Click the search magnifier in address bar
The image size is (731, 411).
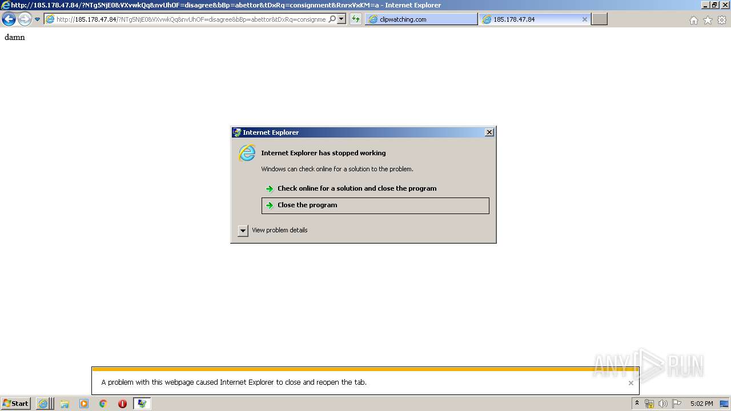(x=332, y=19)
